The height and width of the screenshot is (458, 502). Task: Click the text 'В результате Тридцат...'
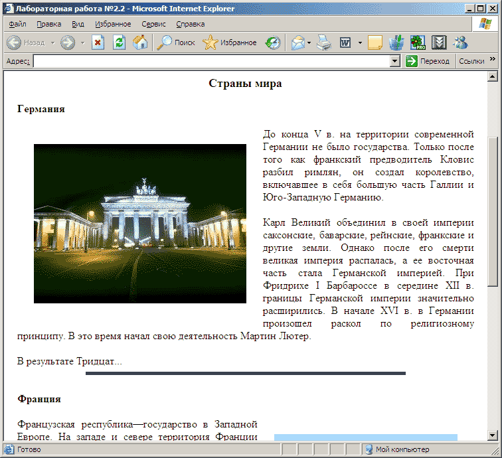point(70,362)
